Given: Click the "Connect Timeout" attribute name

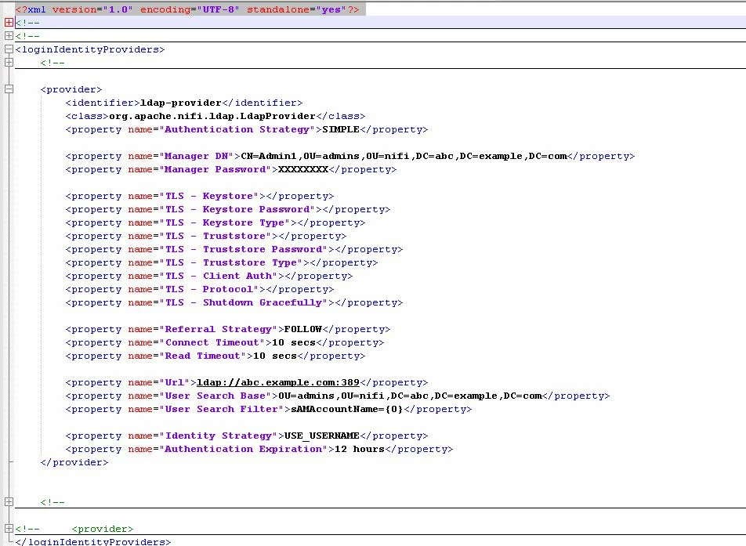Looking at the screenshot, I should 212,342.
